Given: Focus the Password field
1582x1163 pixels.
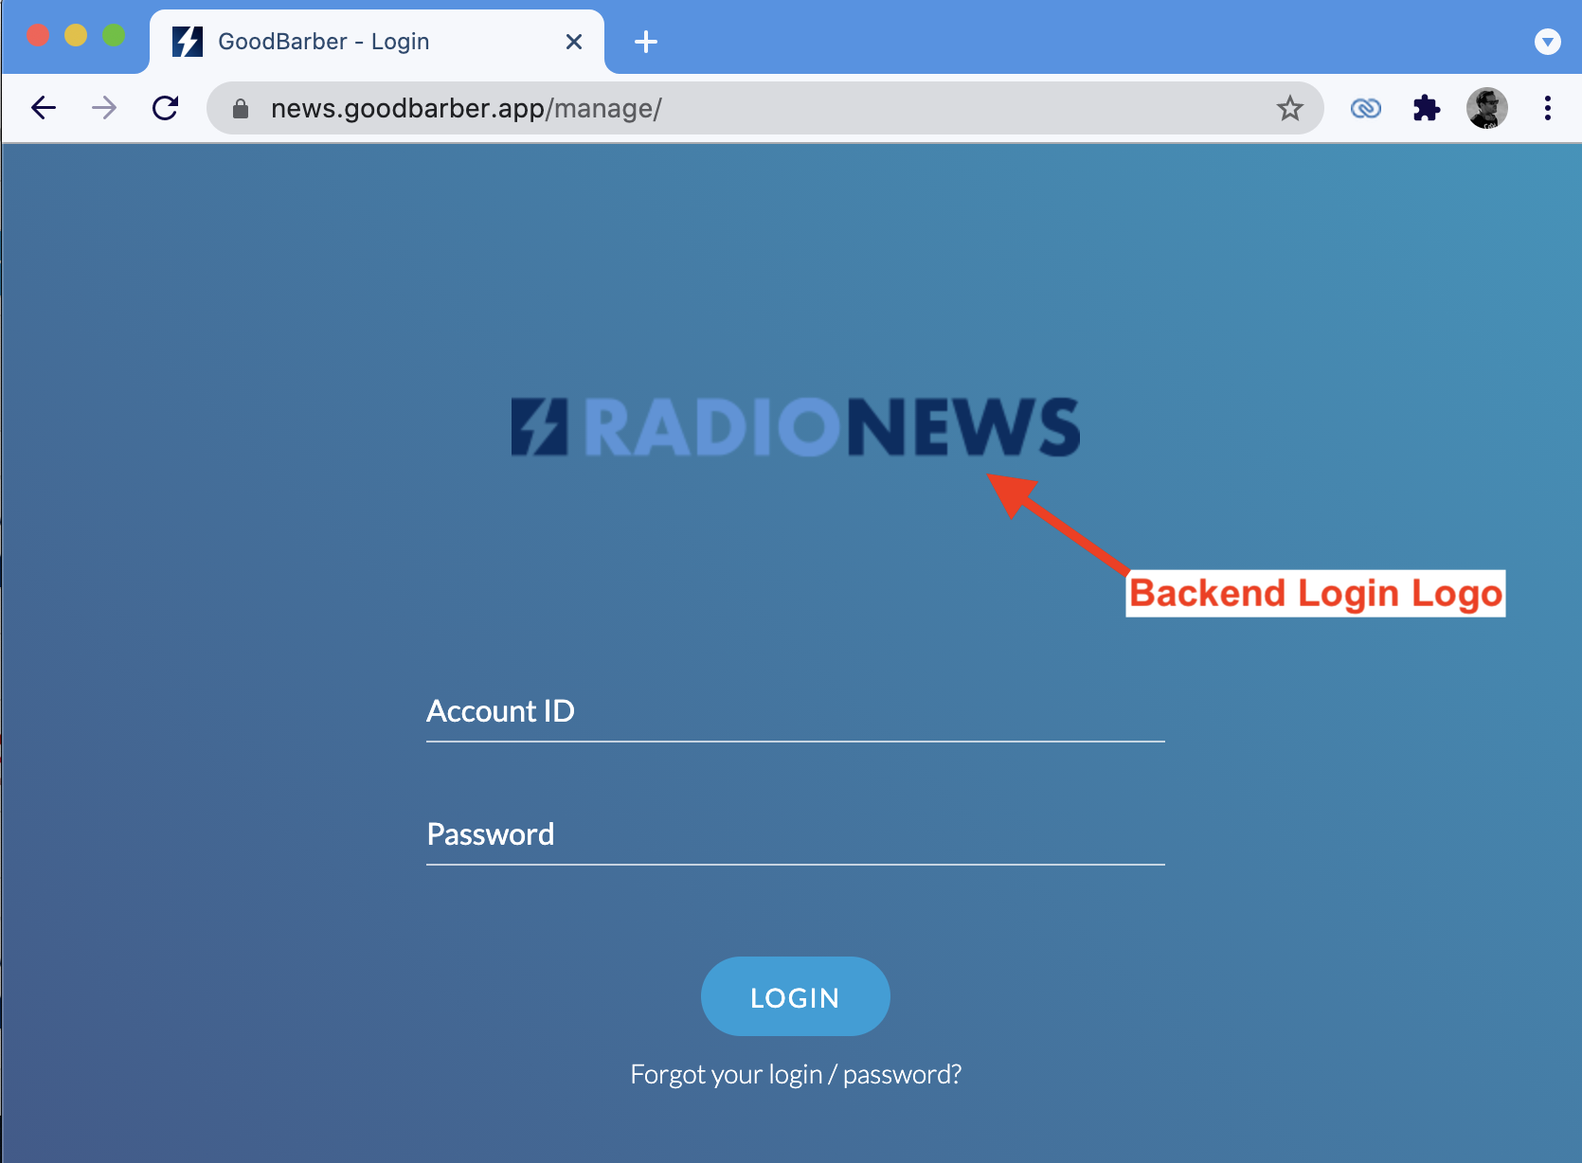Looking at the screenshot, I should 796,835.
